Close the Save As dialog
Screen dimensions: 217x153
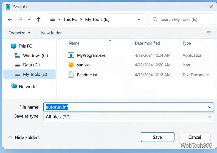[x=211, y=7]
